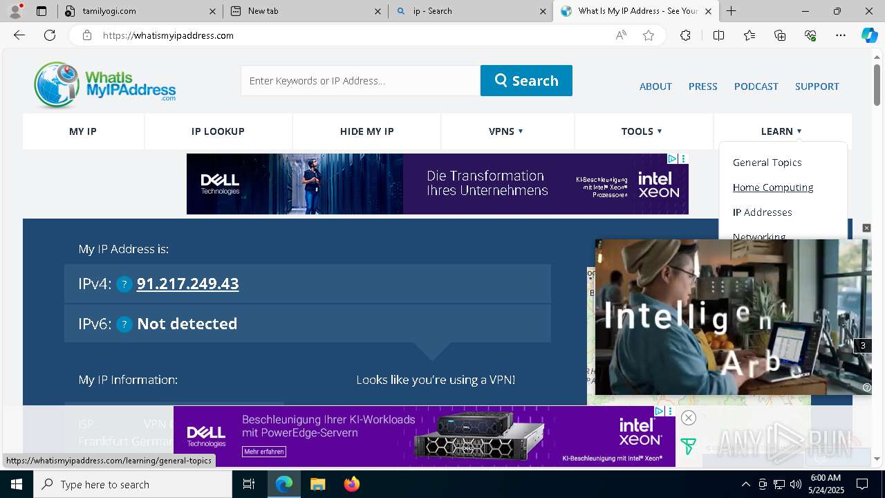The height and width of the screenshot is (498, 885).
Task: Click the IPv4 question mark help icon
Action: click(x=124, y=284)
